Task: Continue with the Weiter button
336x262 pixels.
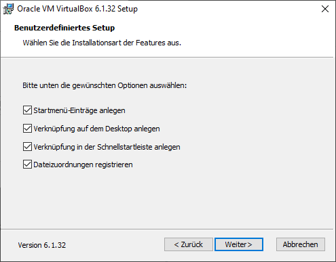Action: pos(239,244)
